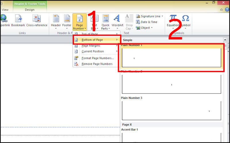Open the Header gallery
The height and width of the screenshot is (143, 230).
56,22
